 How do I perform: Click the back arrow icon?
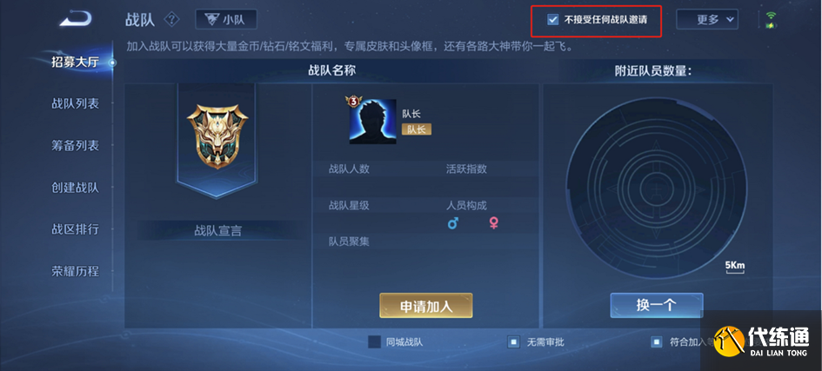(76, 19)
